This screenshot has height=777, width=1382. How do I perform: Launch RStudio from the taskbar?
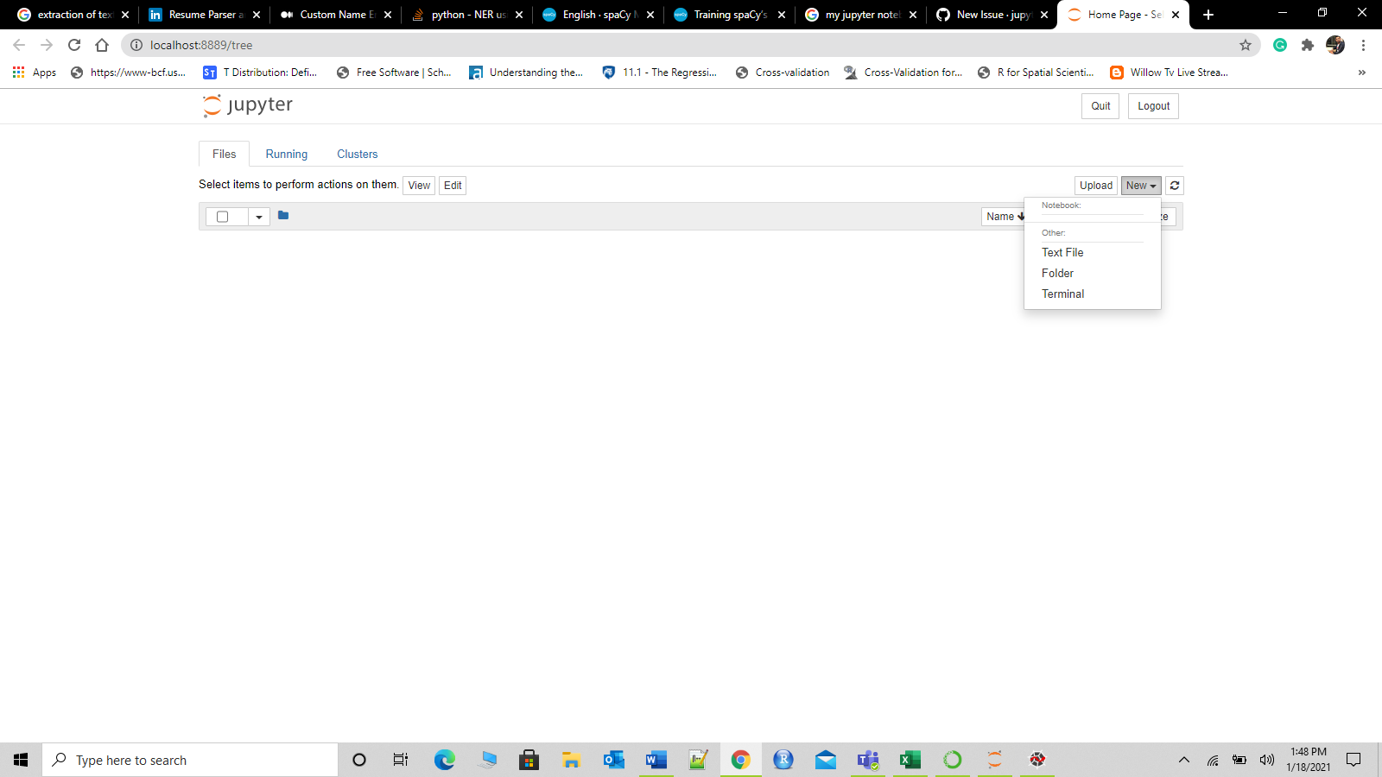(783, 760)
